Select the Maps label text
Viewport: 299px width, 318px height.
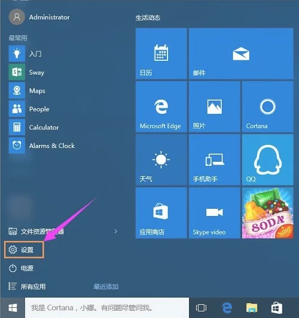[37, 91]
